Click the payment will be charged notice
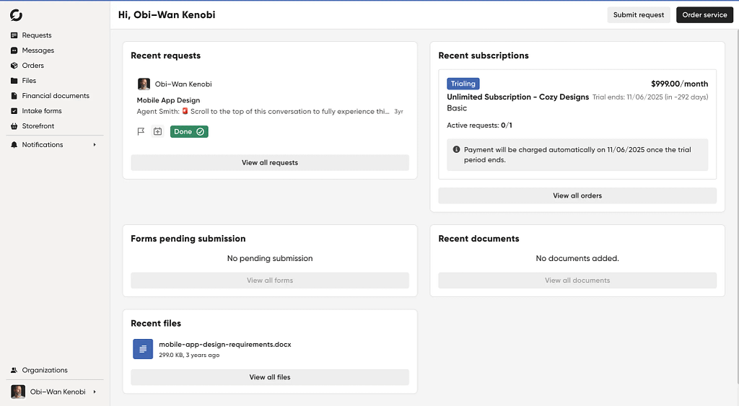 pos(577,154)
